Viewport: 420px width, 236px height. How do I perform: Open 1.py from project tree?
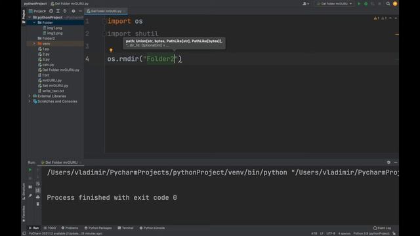(x=43, y=49)
